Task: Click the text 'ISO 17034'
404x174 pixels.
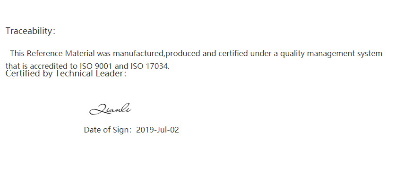Action: pyautogui.click(x=150, y=66)
